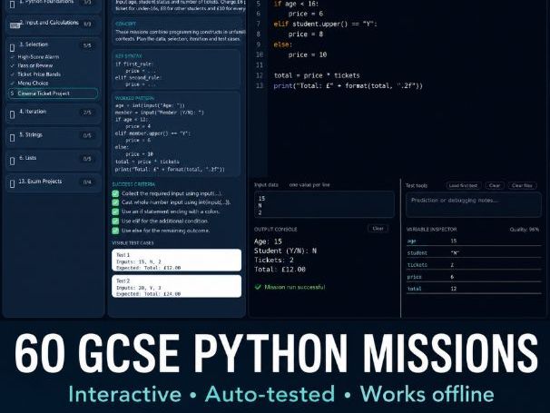
Task: Click the checkmark beside Pass or Review
Action: click(13, 65)
